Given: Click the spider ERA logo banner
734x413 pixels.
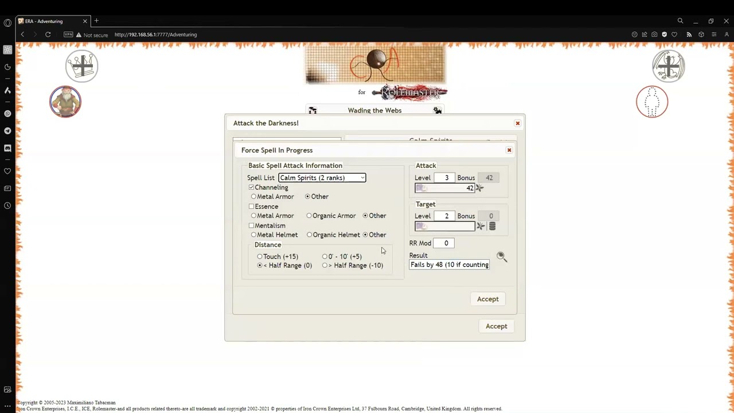Looking at the screenshot, I should (375, 66).
